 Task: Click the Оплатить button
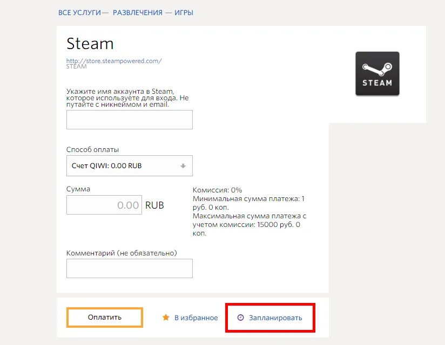coord(105,318)
